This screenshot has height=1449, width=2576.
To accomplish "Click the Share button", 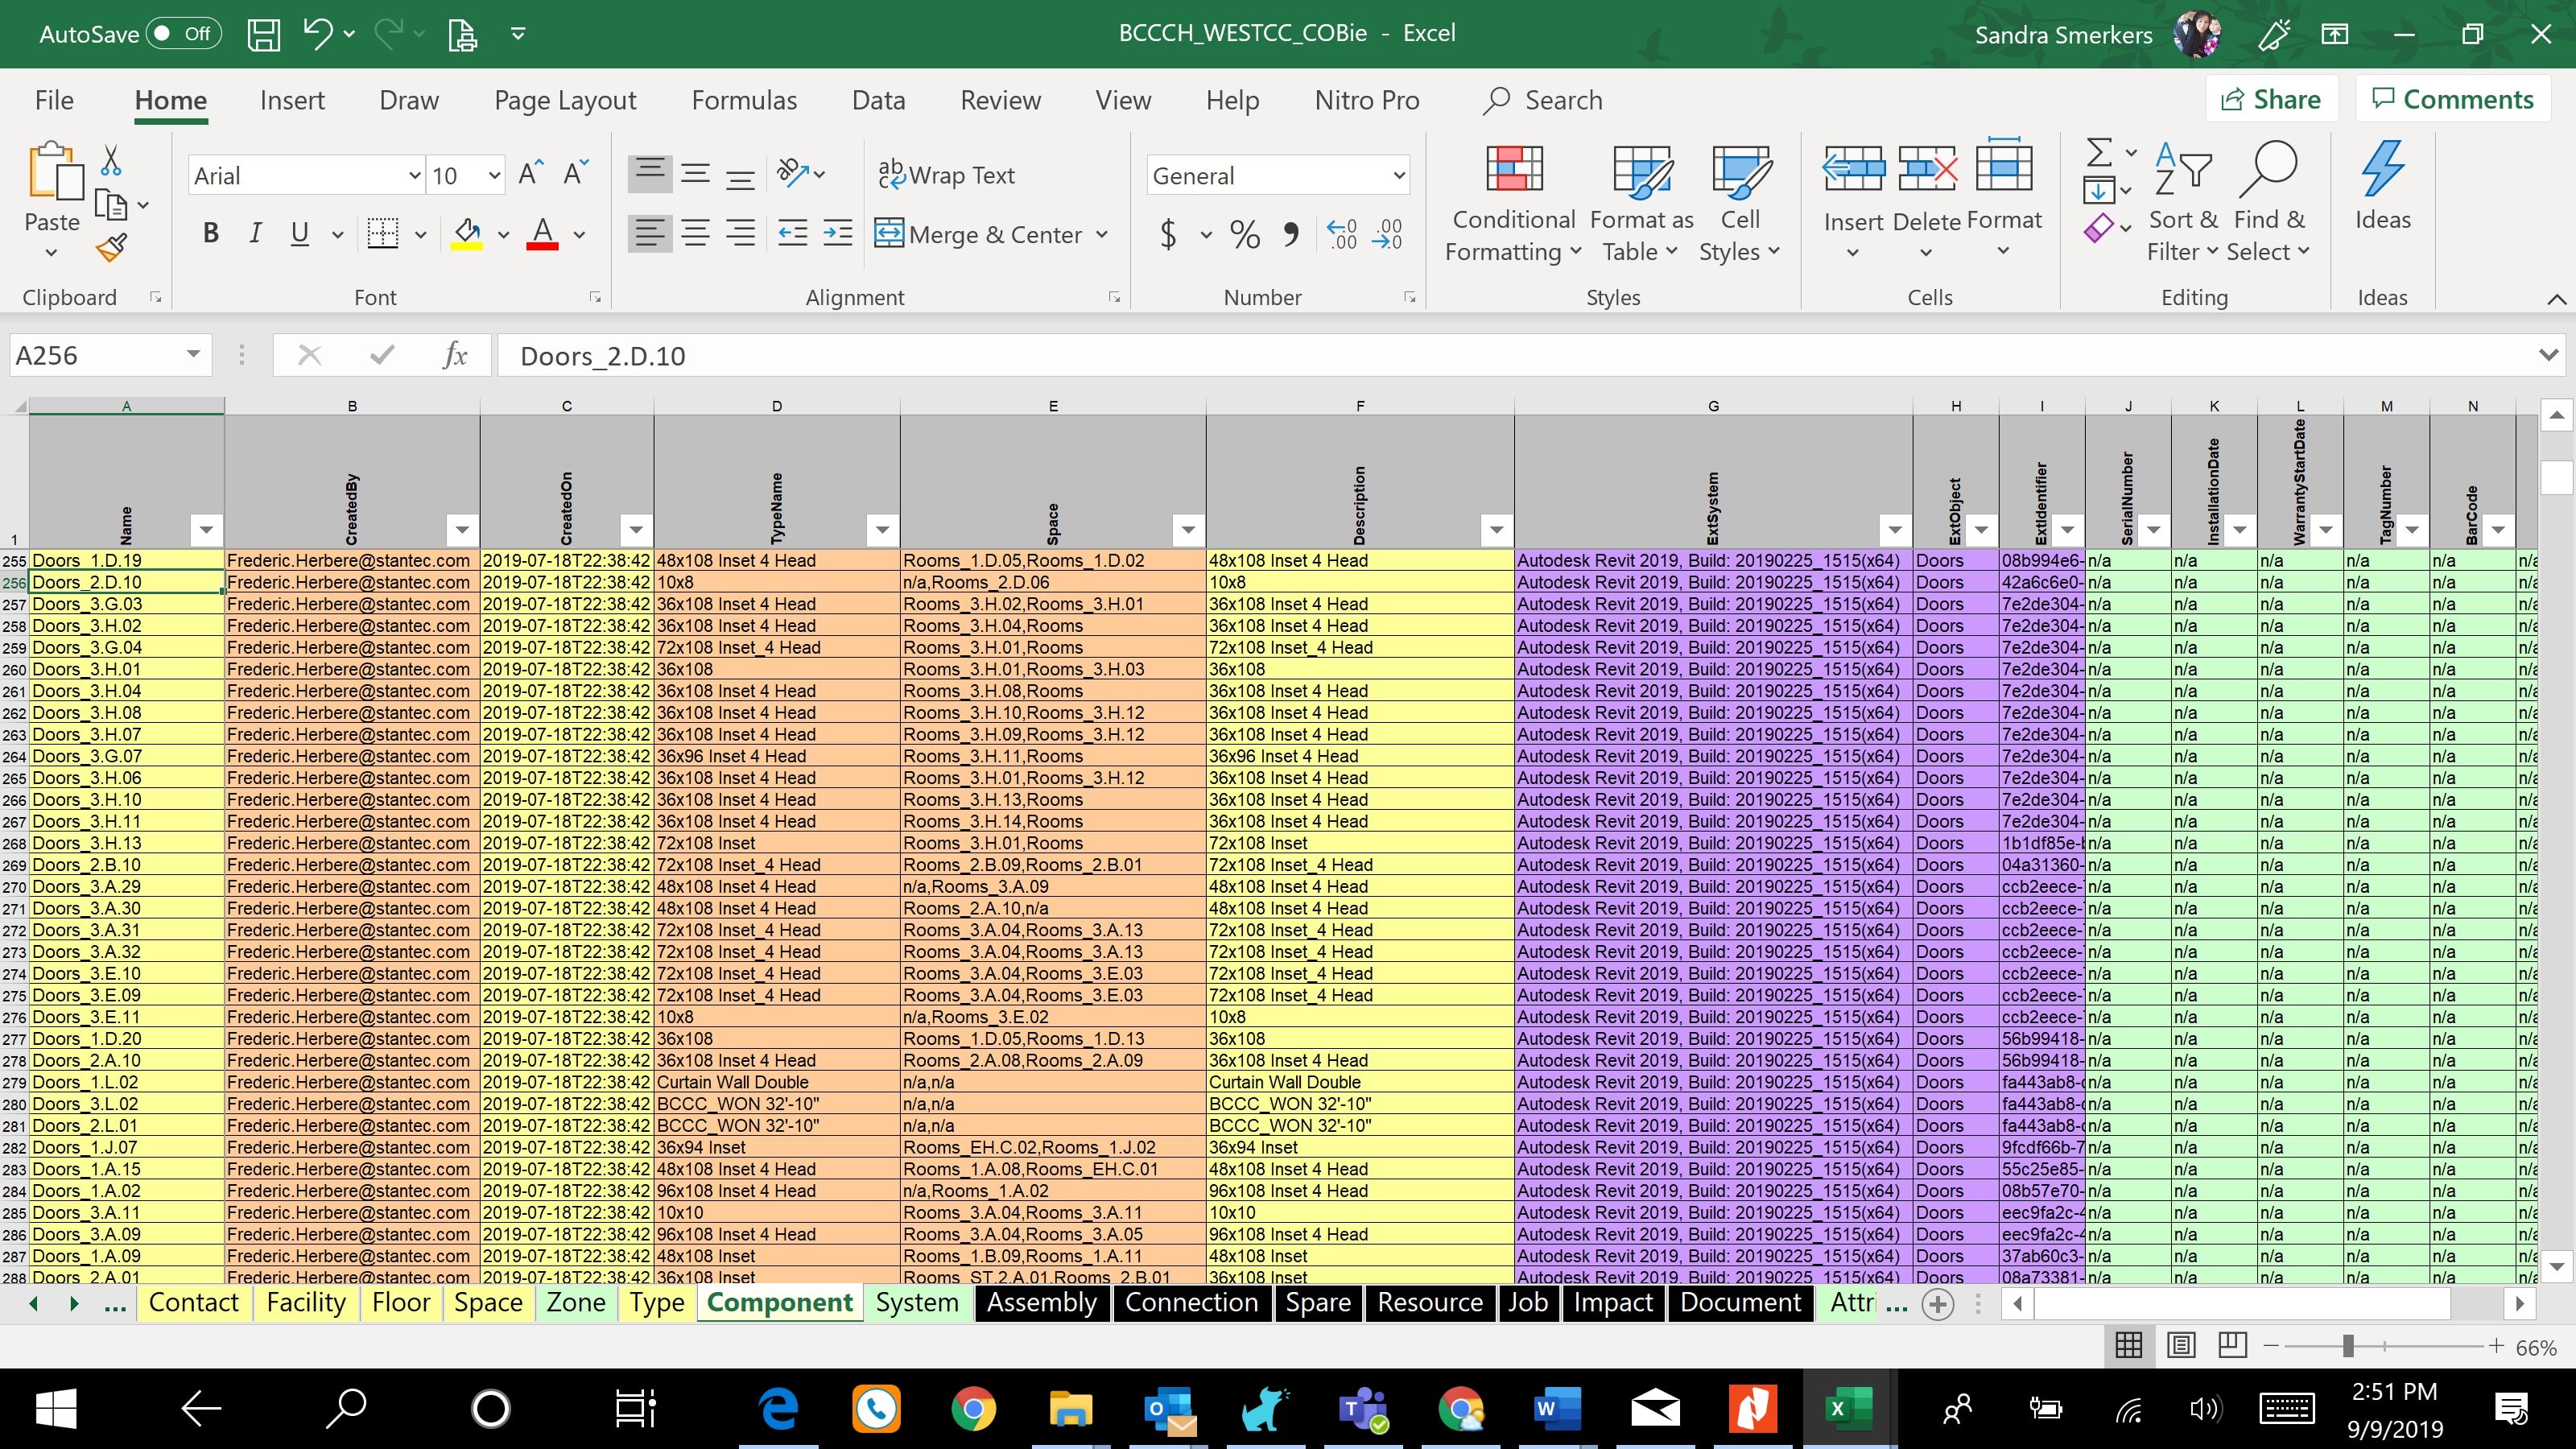I will 2271,99.
